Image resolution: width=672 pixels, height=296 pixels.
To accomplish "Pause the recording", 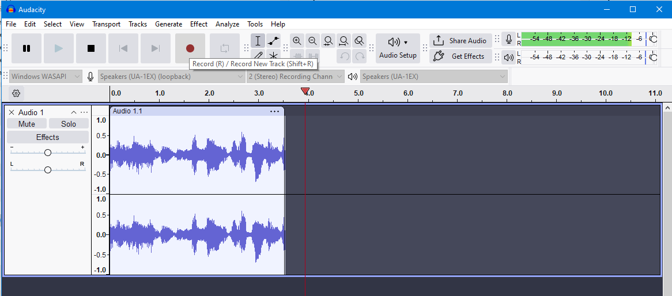I will tap(27, 48).
